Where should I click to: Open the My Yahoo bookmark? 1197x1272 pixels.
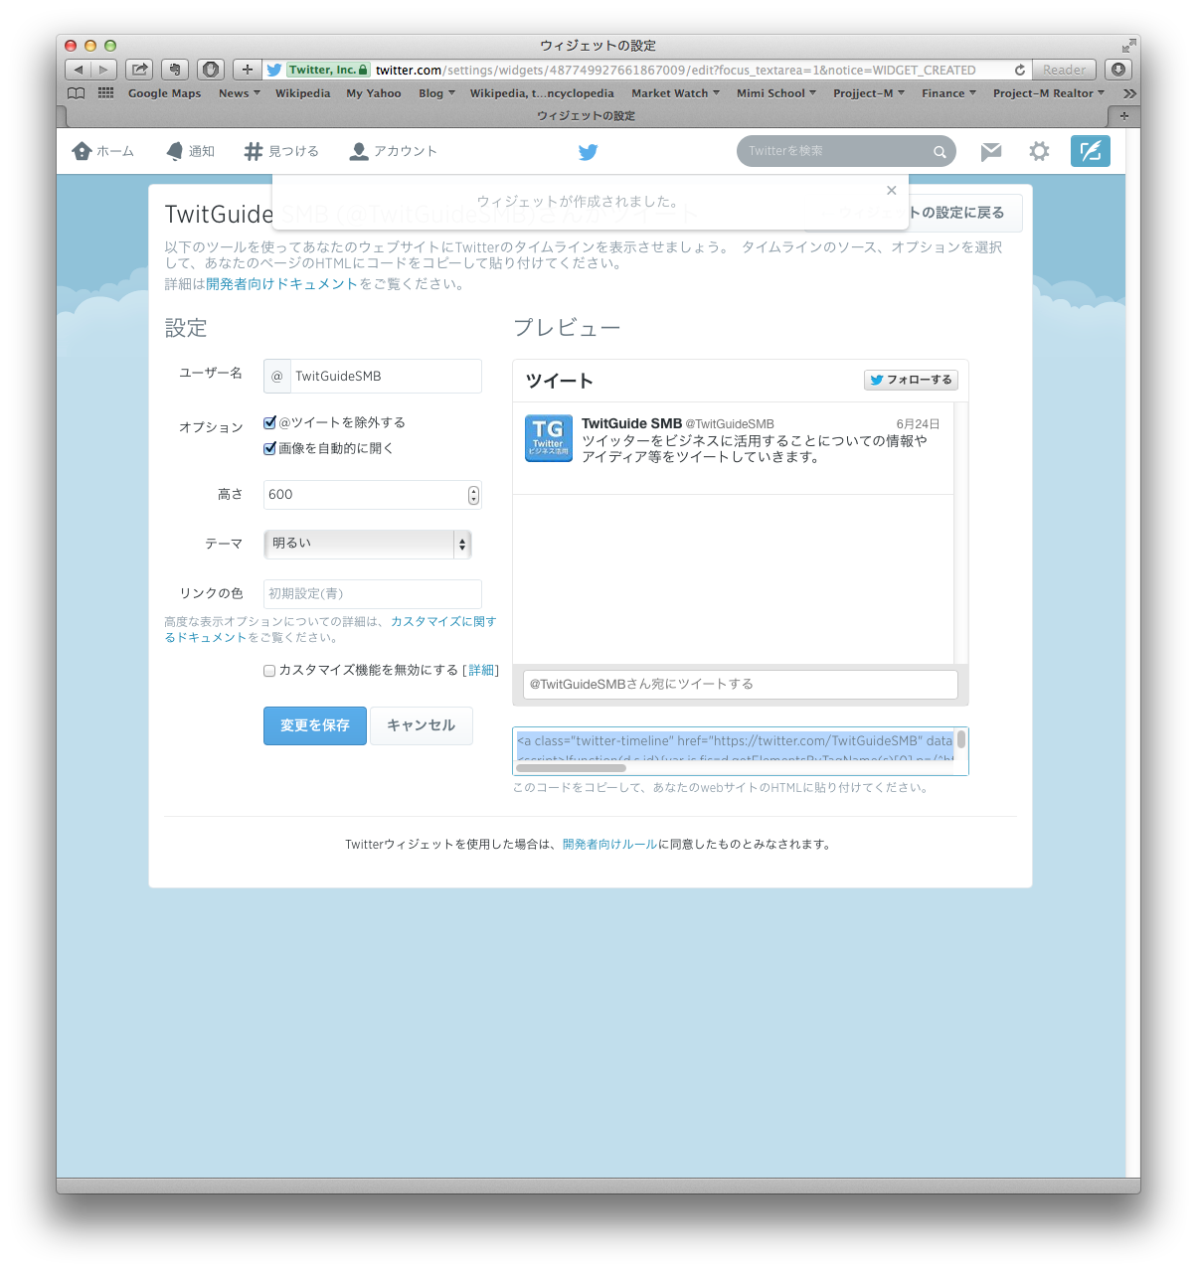pyautogui.click(x=374, y=93)
